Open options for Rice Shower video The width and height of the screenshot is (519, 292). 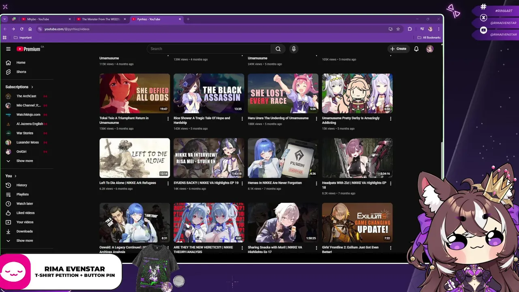click(x=242, y=119)
